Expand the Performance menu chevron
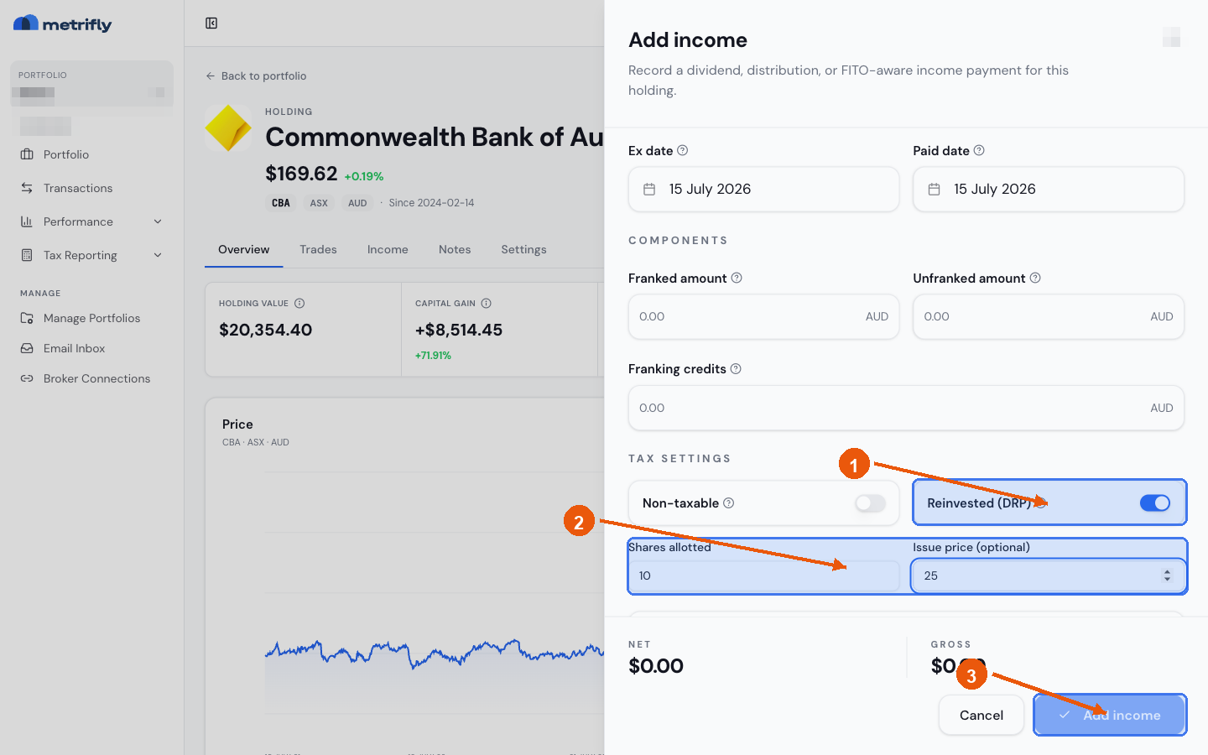Screen dimensions: 1208x755 pyautogui.click(x=158, y=221)
